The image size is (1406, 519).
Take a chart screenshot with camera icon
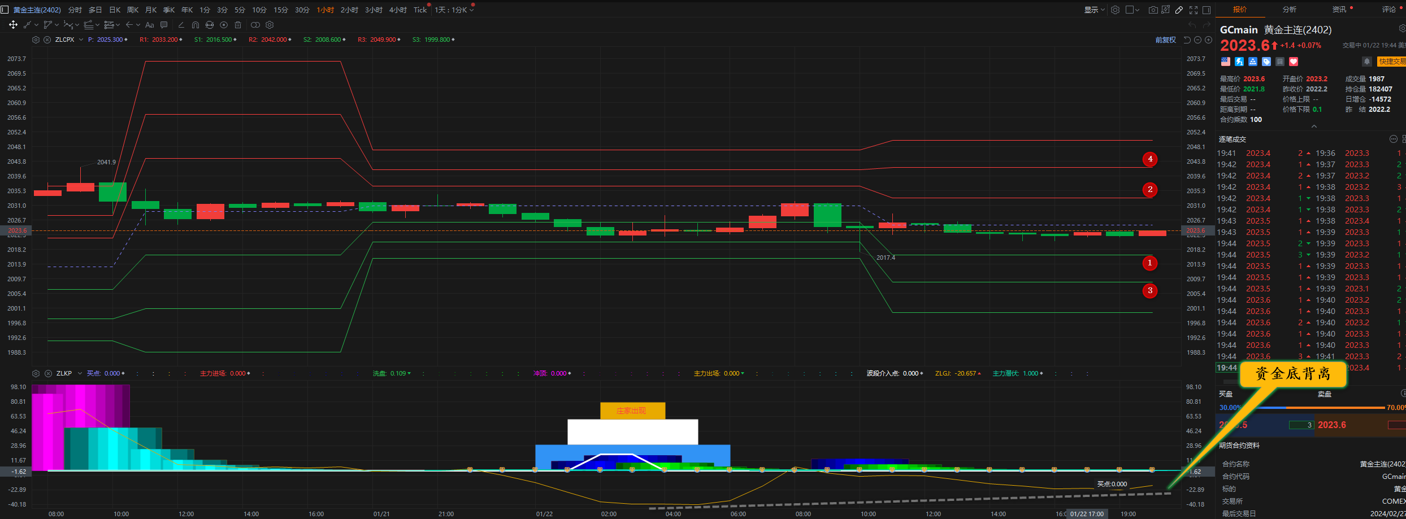pos(1153,10)
